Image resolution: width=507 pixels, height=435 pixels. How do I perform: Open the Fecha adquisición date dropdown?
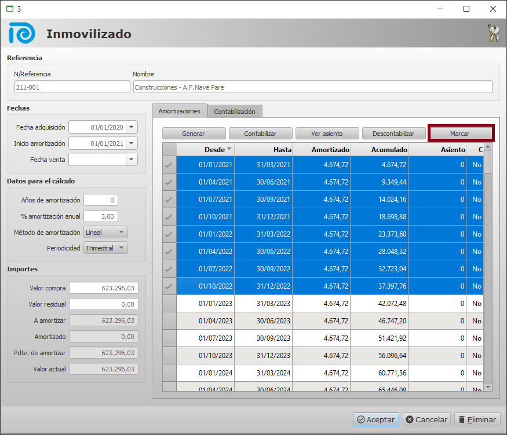pyautogui.click(x=132, y=127)
